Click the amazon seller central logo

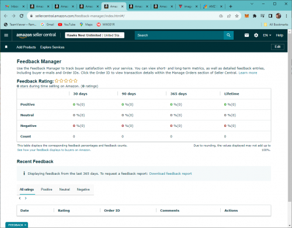pyautogui.click(x=36, y=35)
